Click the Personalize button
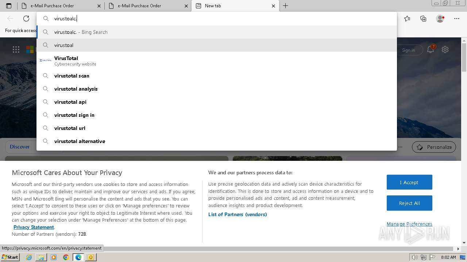 click(x=434, y=147)
